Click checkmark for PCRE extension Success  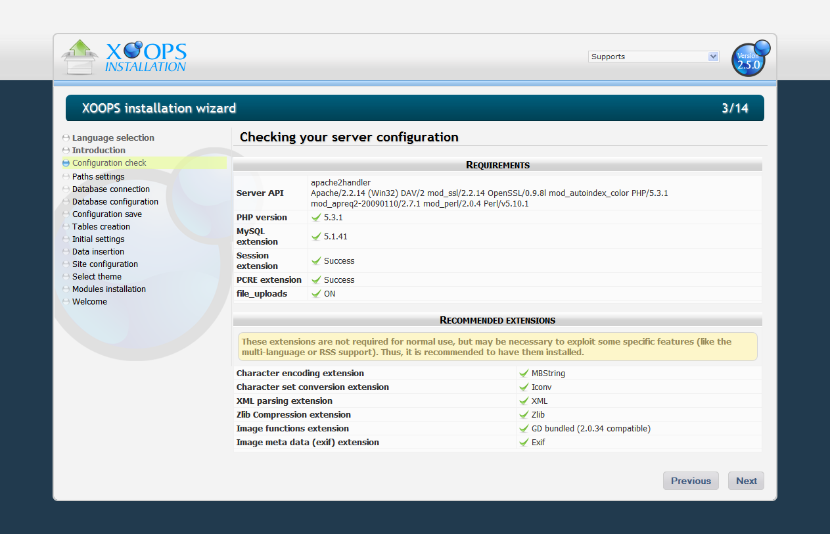(316, 280)
